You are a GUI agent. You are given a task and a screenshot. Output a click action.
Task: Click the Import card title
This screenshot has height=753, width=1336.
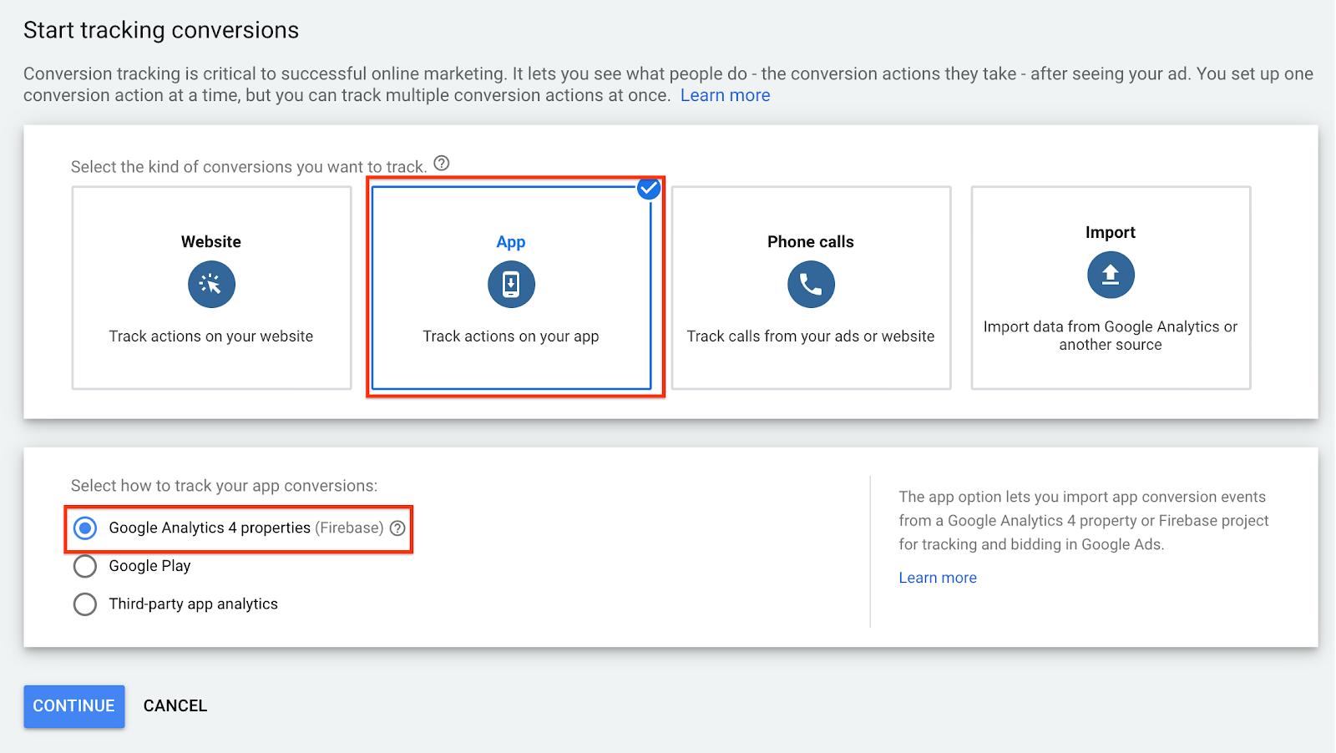(1111, 233)
